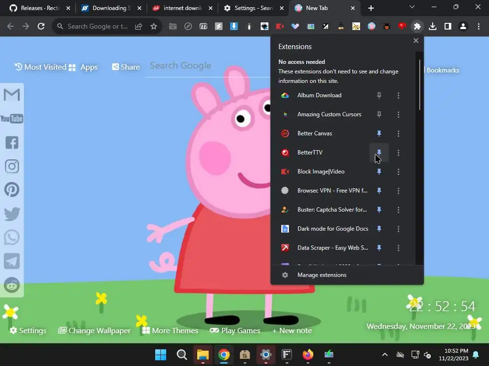
Task: Open a new browser tab
Action: coord(371,8)
